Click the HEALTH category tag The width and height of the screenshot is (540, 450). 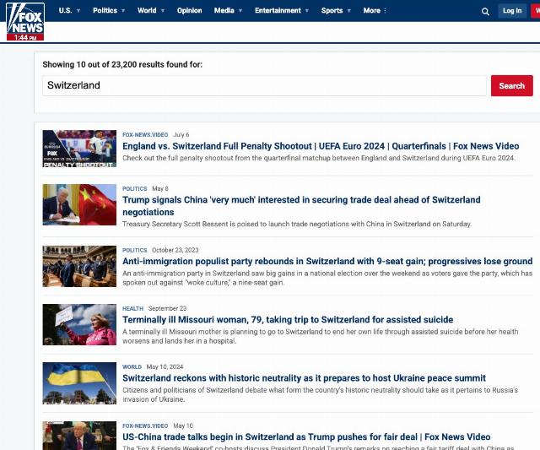point(133,308)
